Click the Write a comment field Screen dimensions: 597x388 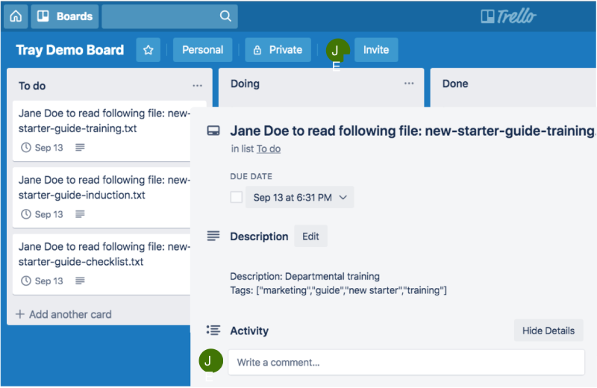tap(406, 363)
